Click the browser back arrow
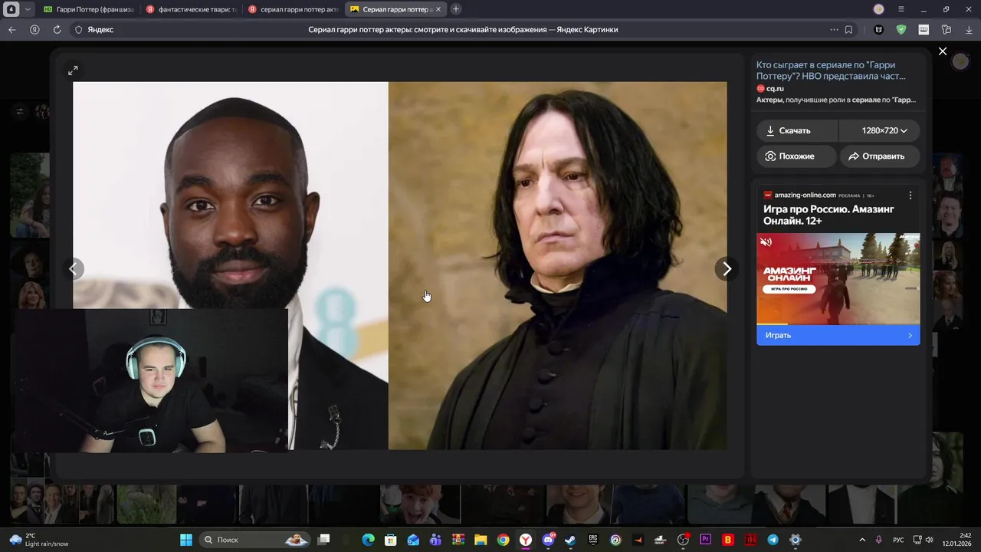 (x=11, y=30)
